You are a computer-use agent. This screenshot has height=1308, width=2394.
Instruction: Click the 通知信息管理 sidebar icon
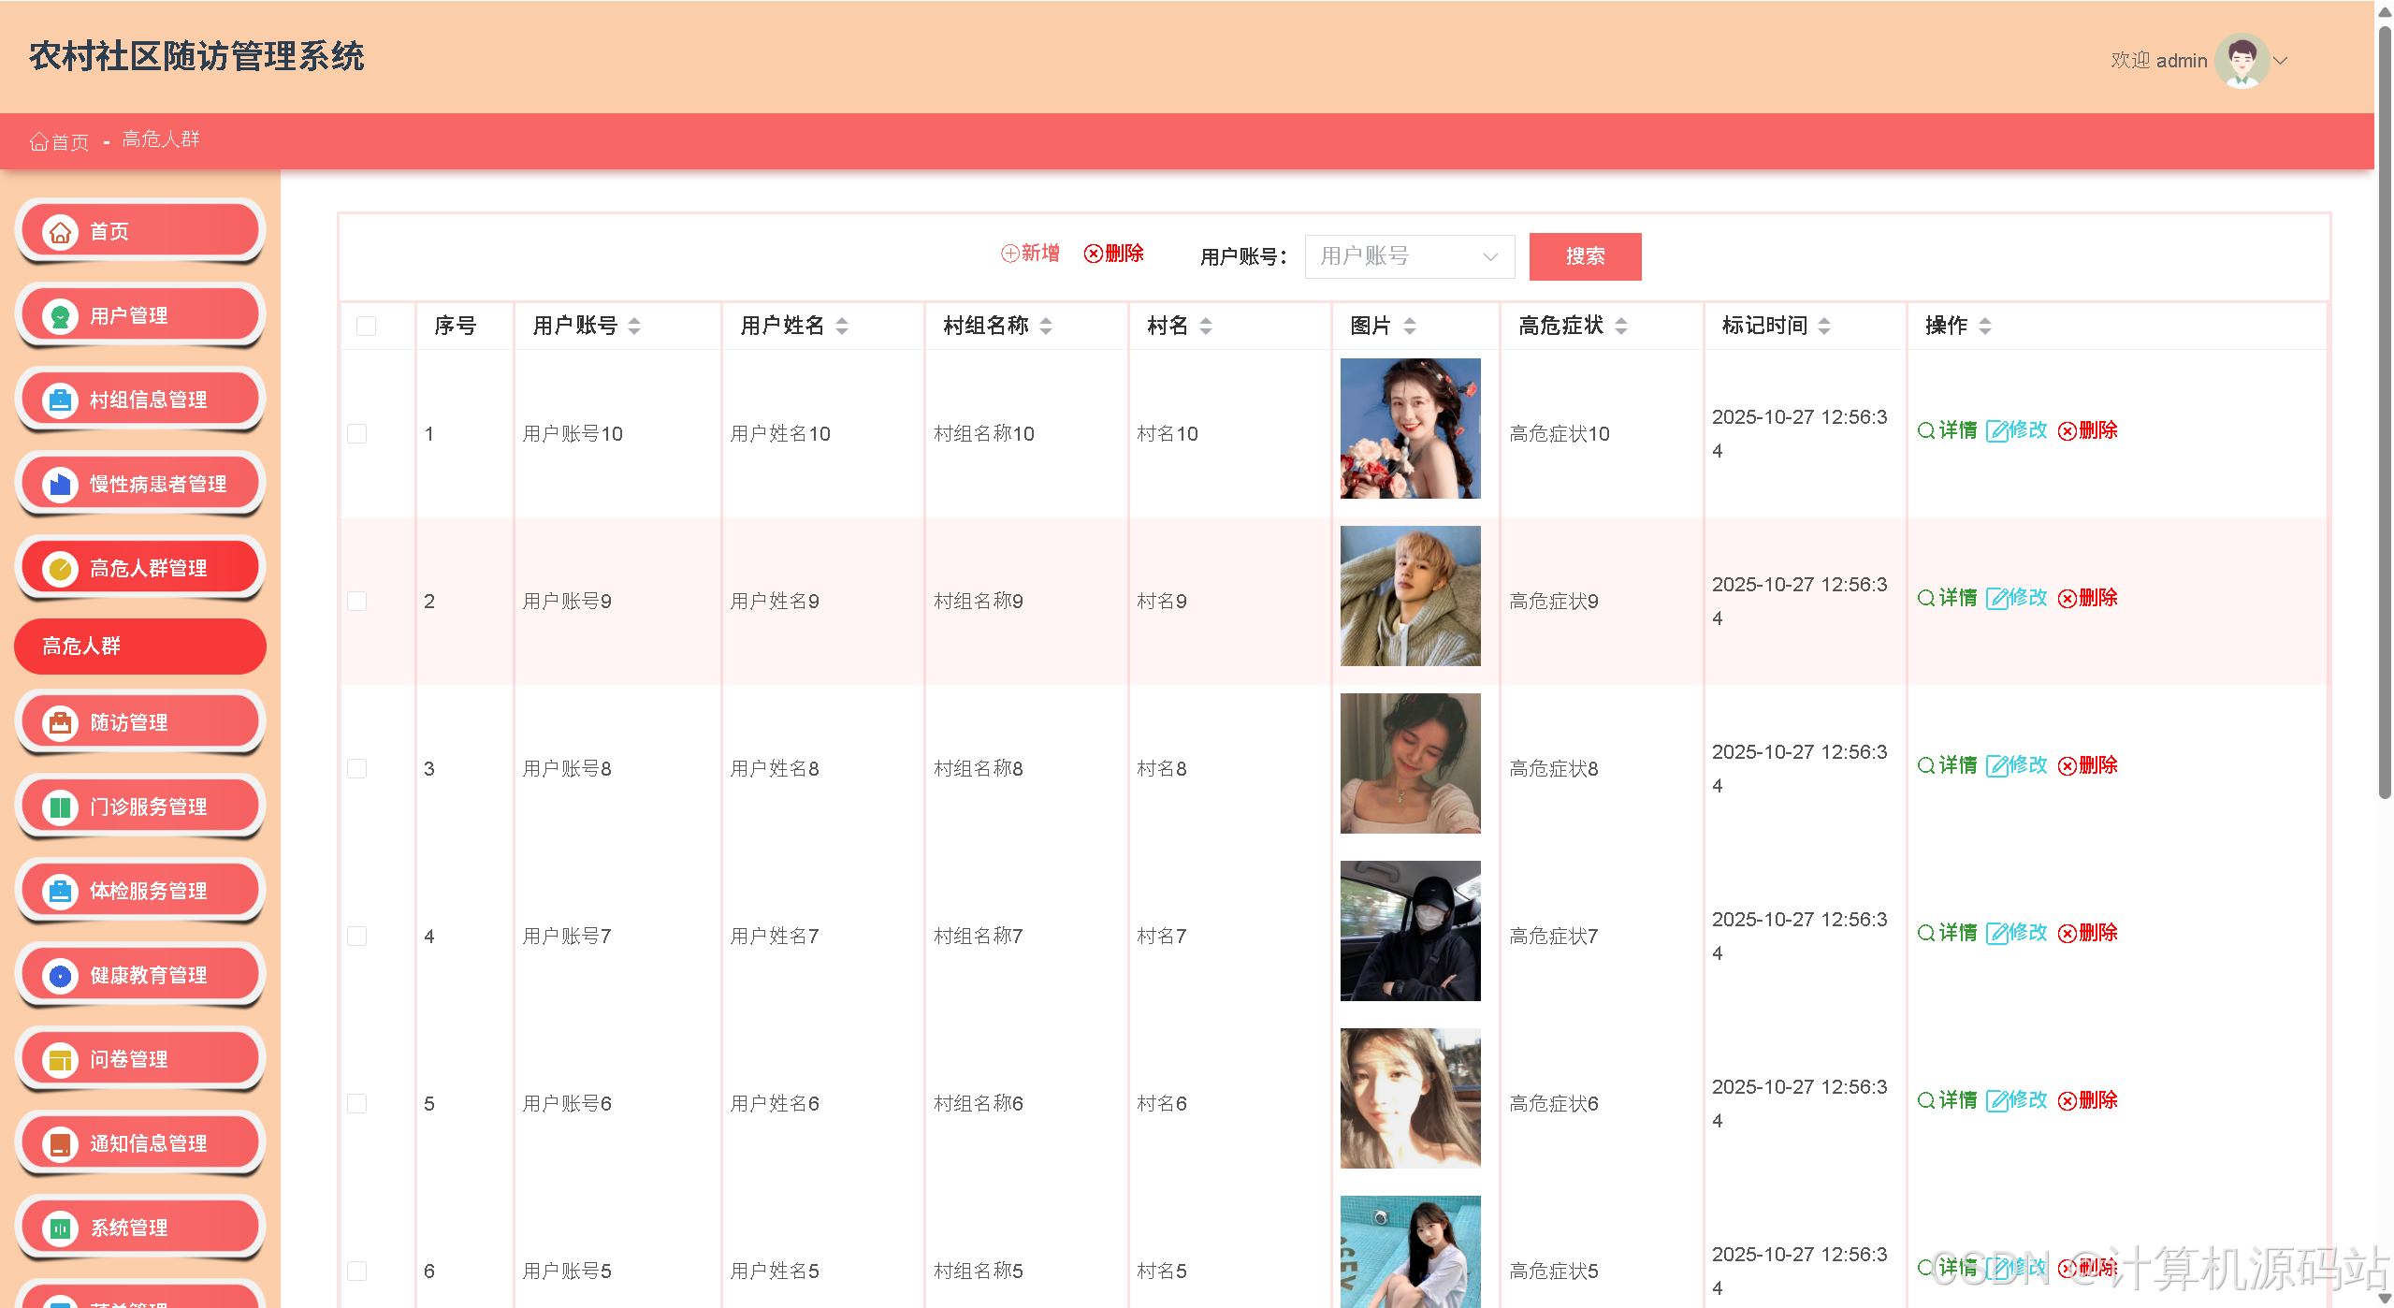click(60, 1144)
